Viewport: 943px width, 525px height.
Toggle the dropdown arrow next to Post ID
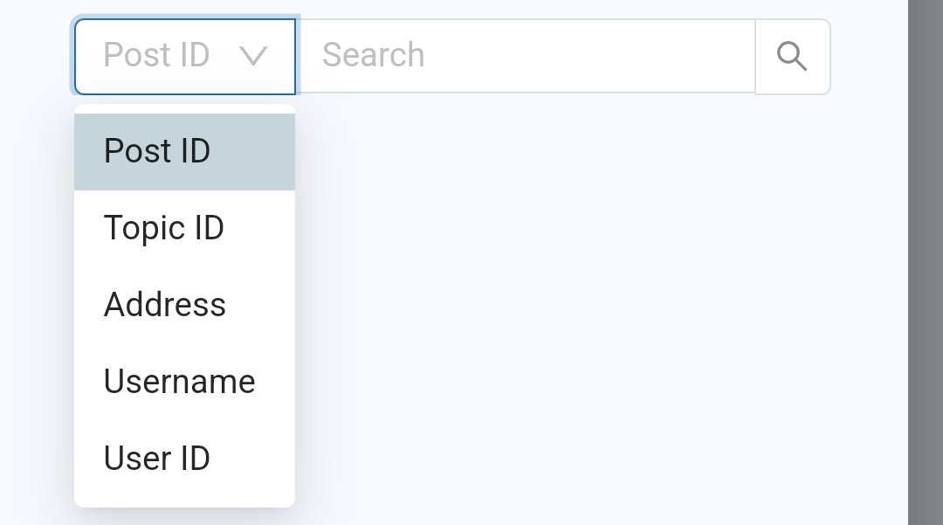click(253, 56)
